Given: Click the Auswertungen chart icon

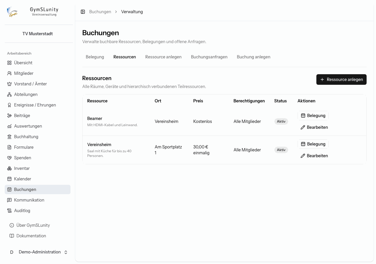Looking at the screenshot, I should click(x=9, y=126).
